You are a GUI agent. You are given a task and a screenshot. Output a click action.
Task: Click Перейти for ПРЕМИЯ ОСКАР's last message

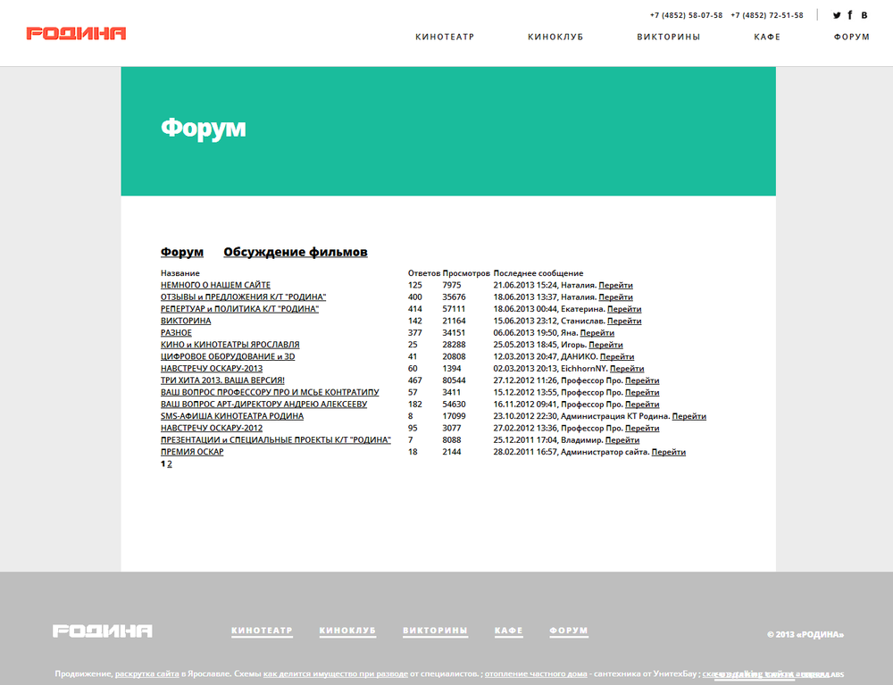[668, 452]
